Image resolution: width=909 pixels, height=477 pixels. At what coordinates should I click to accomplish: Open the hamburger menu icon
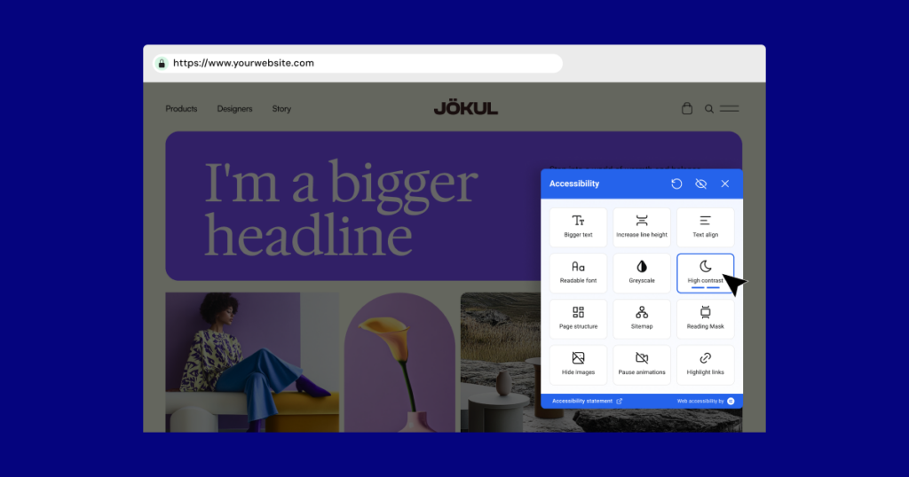point(730,108)
